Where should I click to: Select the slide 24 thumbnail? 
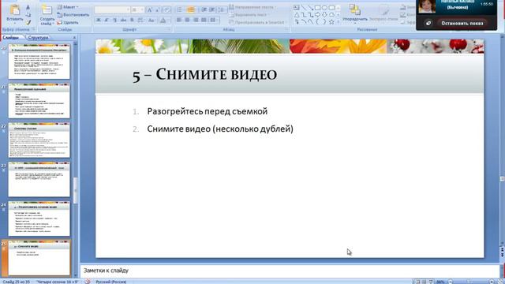point(39,219)
